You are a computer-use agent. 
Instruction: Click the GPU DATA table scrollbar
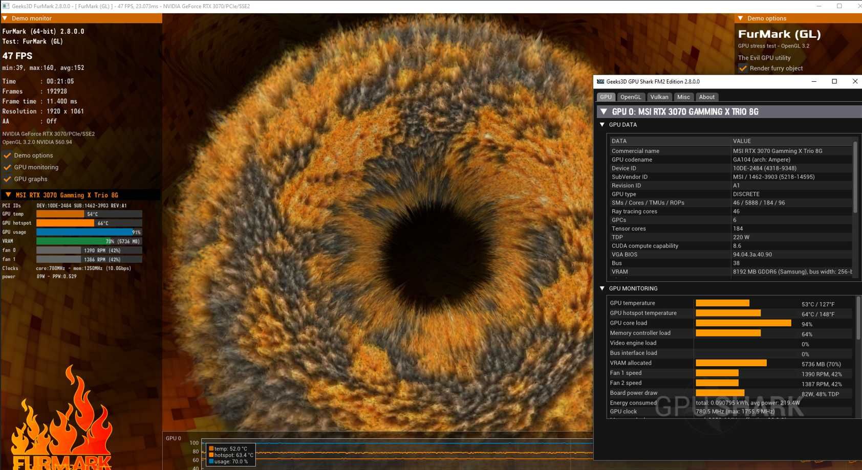855,177
